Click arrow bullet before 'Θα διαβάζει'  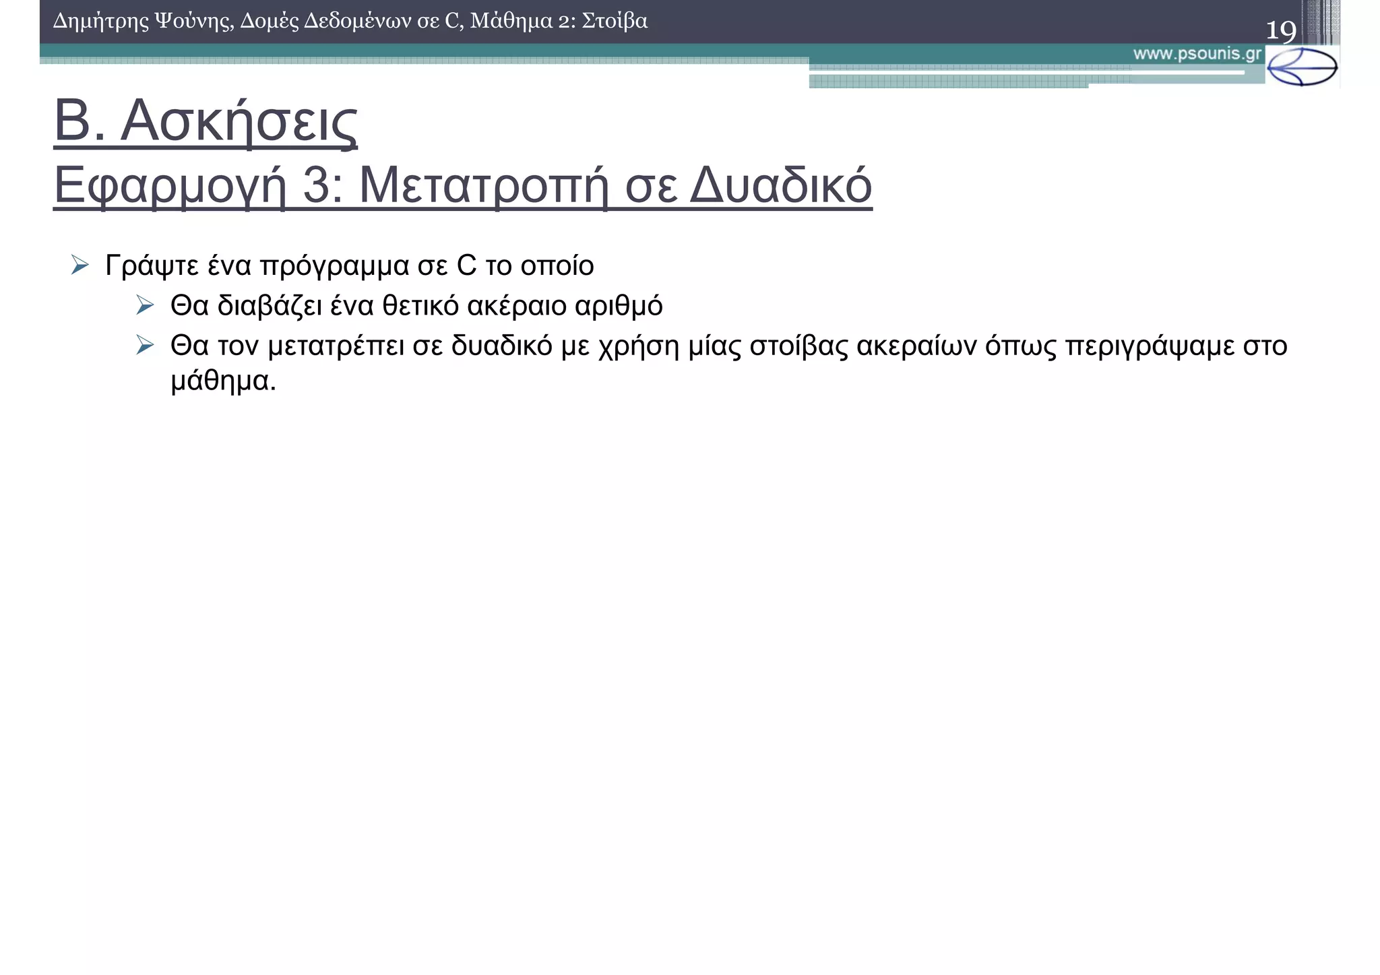(145, 305)
